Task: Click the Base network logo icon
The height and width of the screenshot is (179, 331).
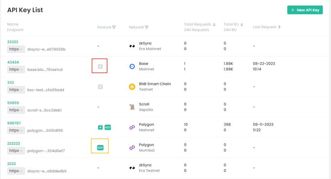Action: coord(132,66)
